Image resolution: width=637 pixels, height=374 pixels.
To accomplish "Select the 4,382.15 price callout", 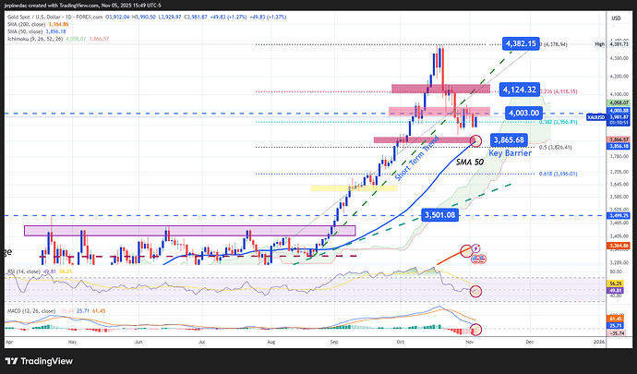I will click(x=520, y=43).
